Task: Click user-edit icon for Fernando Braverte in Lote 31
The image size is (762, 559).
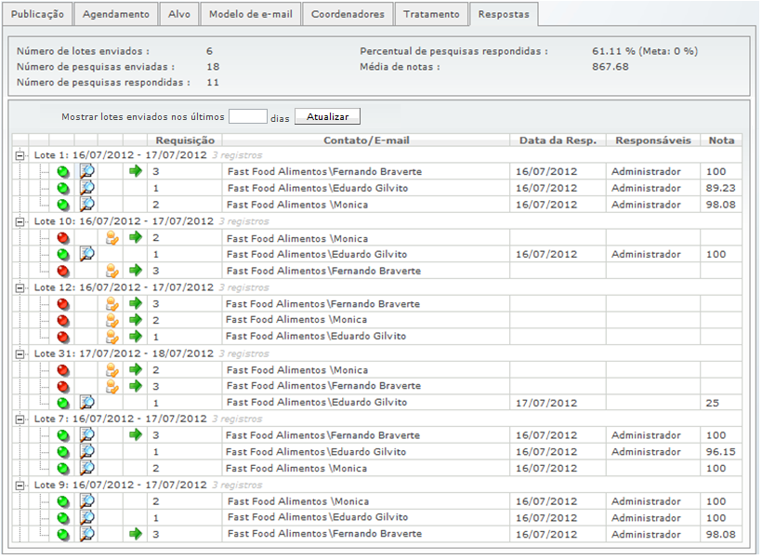Action: tap(112, 386)
